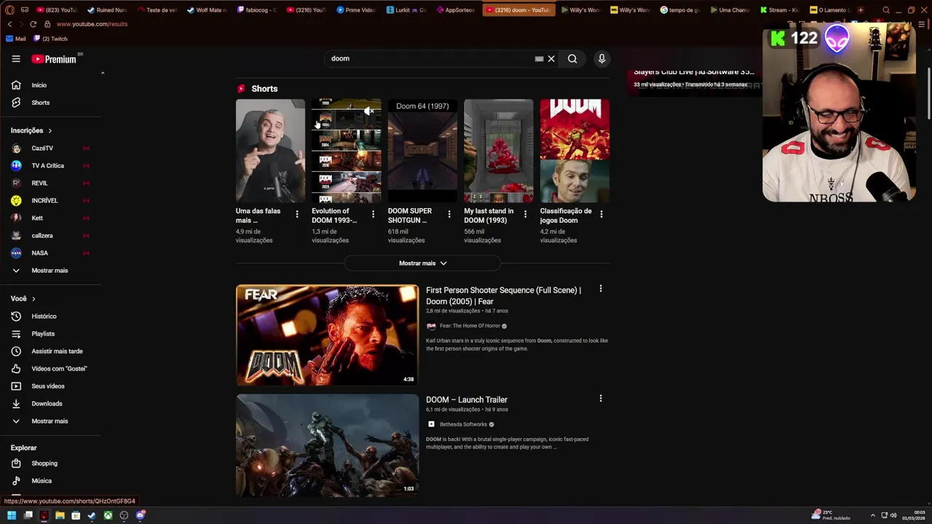Screen dimensions: 932x524
Task: Open the 'First Person Shooter Sequence' title link
Action: [x=503, y=295]
